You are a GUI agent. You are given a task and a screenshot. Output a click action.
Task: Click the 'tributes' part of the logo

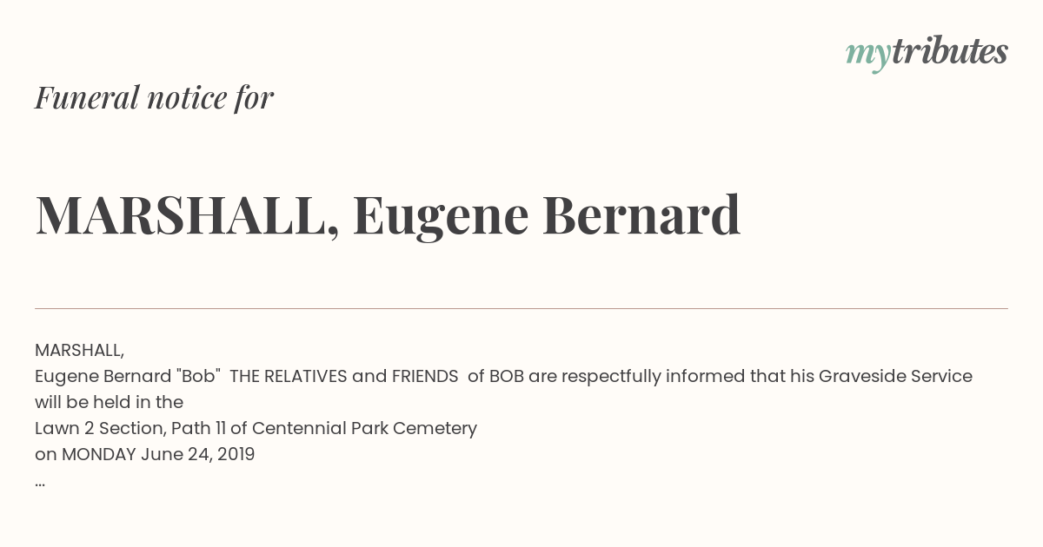point(949,51)
